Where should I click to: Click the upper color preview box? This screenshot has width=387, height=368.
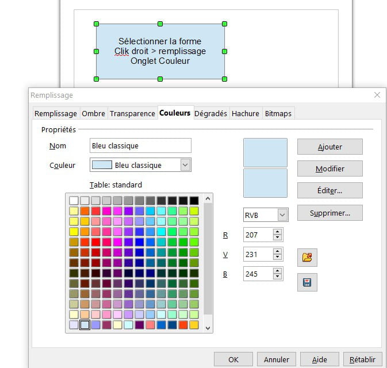point(265,153)
